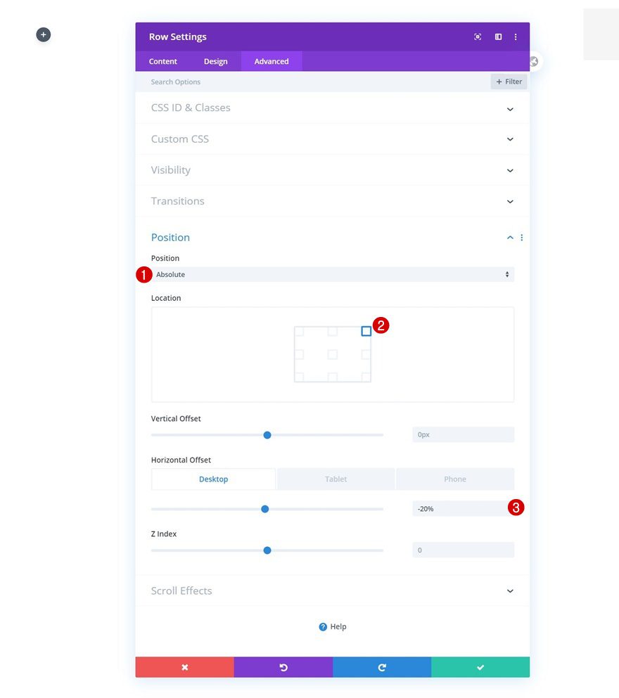
Task: Undo changes with the purple undo icon
Action: point(283,666)
